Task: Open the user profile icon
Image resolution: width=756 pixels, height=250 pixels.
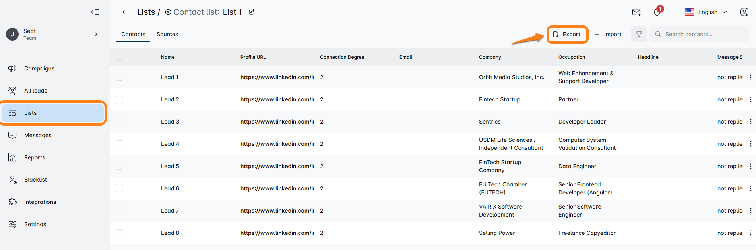Action: [744, 12]
